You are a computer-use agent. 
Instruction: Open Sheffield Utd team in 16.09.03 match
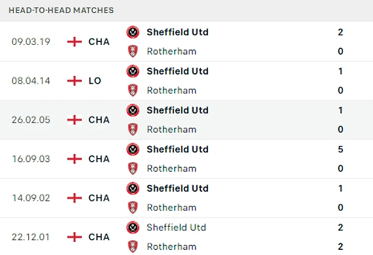pos(177,149)
